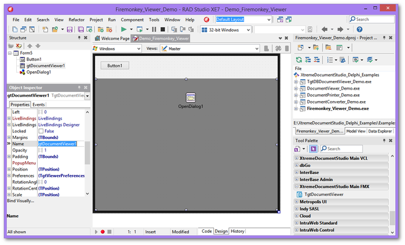Expand the DocumentPrinter_Demo.exe project node
405x245 pixels.
(296, 95)
